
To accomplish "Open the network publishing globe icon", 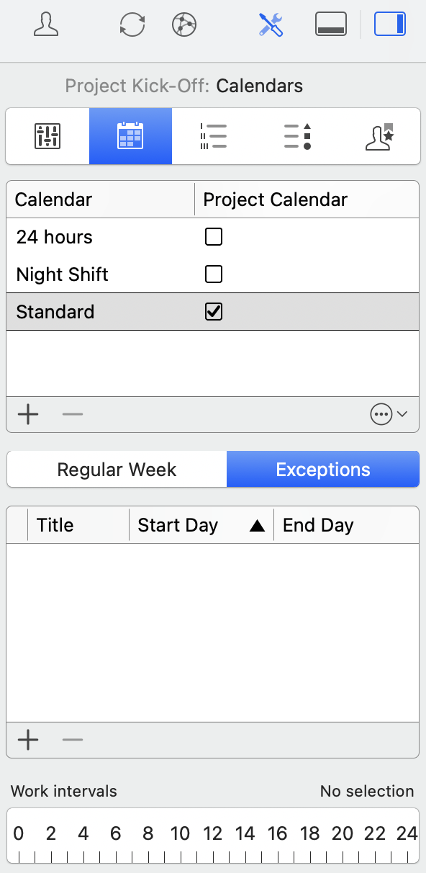I will pyautogui.click(x=183, y=25).
